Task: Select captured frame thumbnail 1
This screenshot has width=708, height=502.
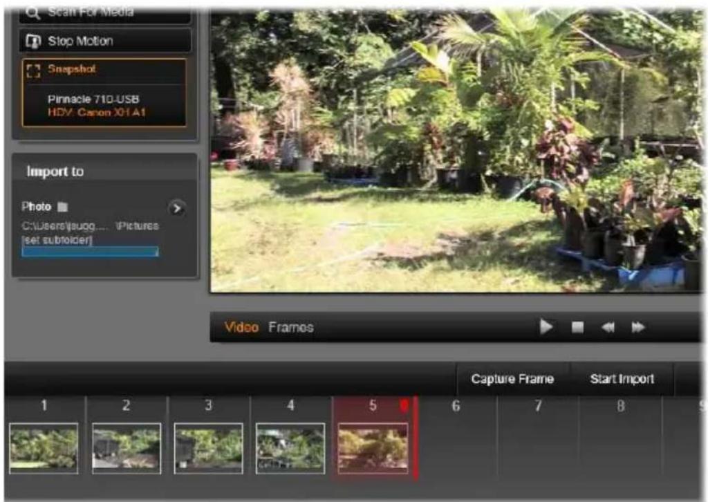Action: [44, 448]
